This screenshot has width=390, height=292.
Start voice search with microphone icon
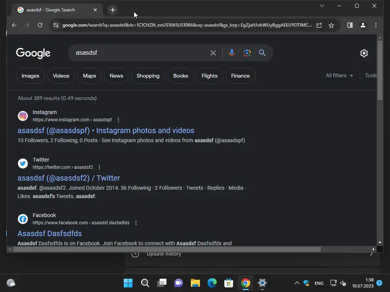pos(232,52)
